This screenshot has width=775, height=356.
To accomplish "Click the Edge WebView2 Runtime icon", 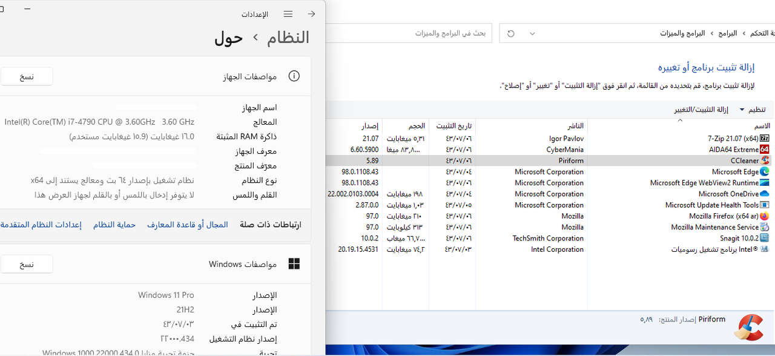I will click(x=765, y=183).
